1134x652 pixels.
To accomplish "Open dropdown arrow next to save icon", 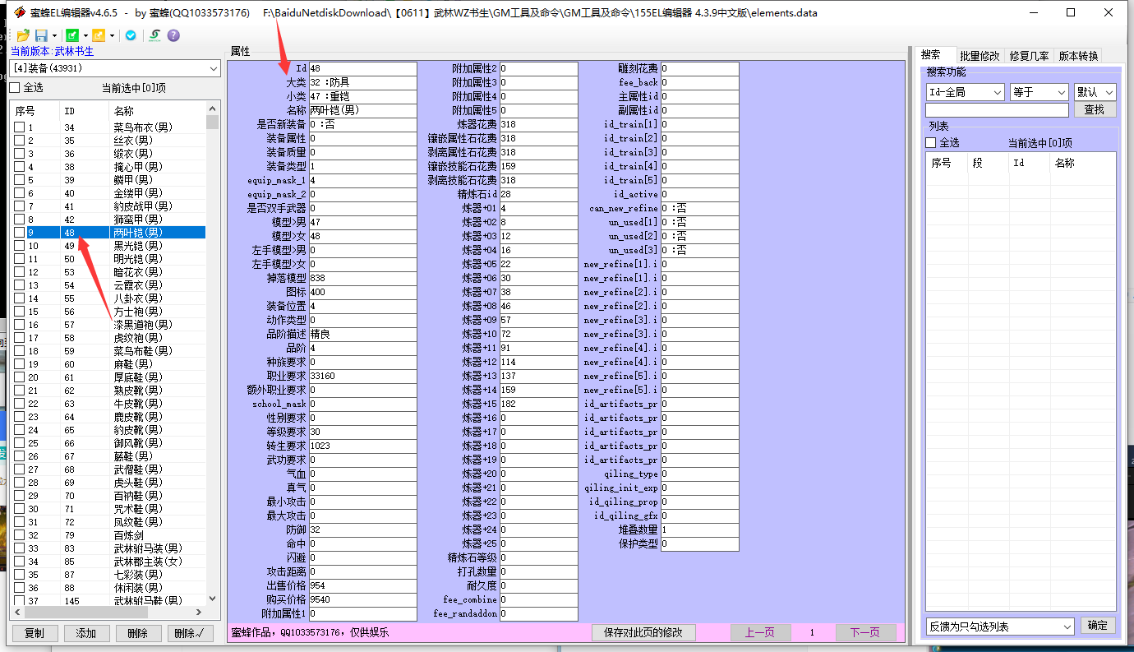I will click(x=54, y=35).
